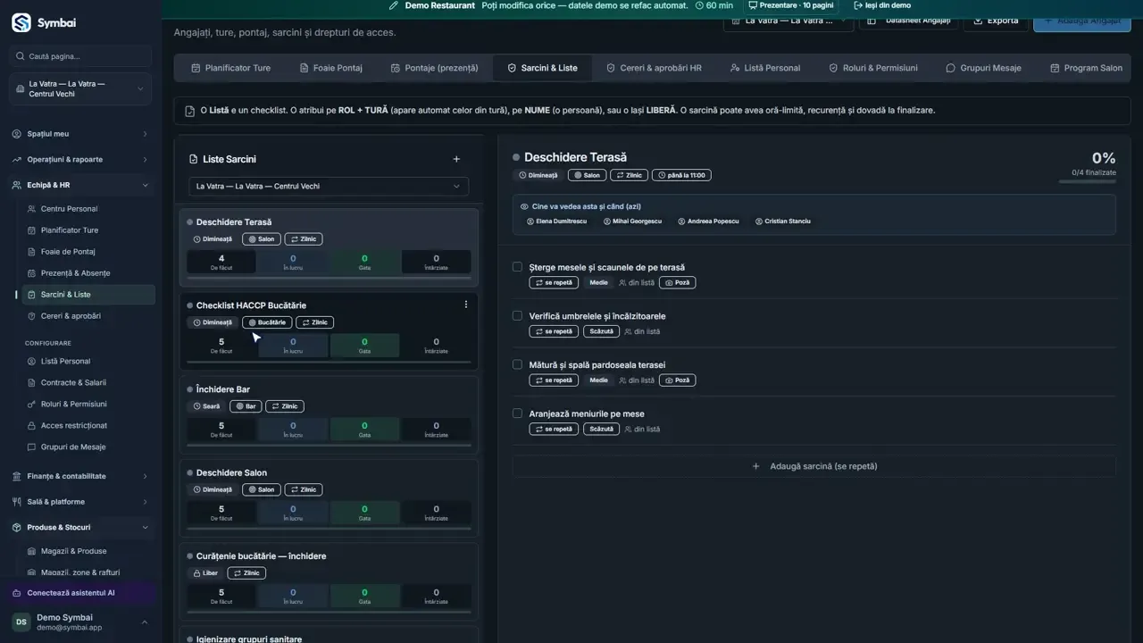
Task: Click the Foaie de Pontaj sidebar icon
Action: [32, 252]
